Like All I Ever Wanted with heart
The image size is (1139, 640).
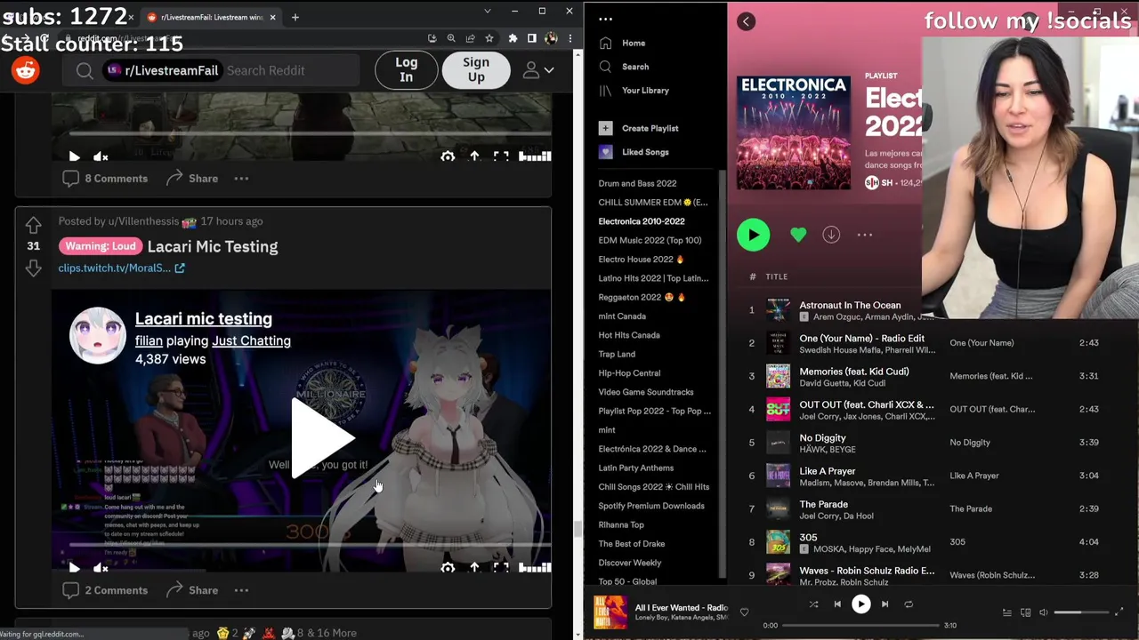(744, 612)
